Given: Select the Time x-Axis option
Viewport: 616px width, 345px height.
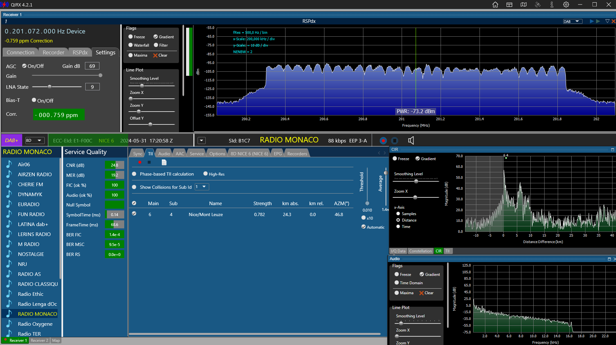Looking at the screenshot, I should (398, 227).
